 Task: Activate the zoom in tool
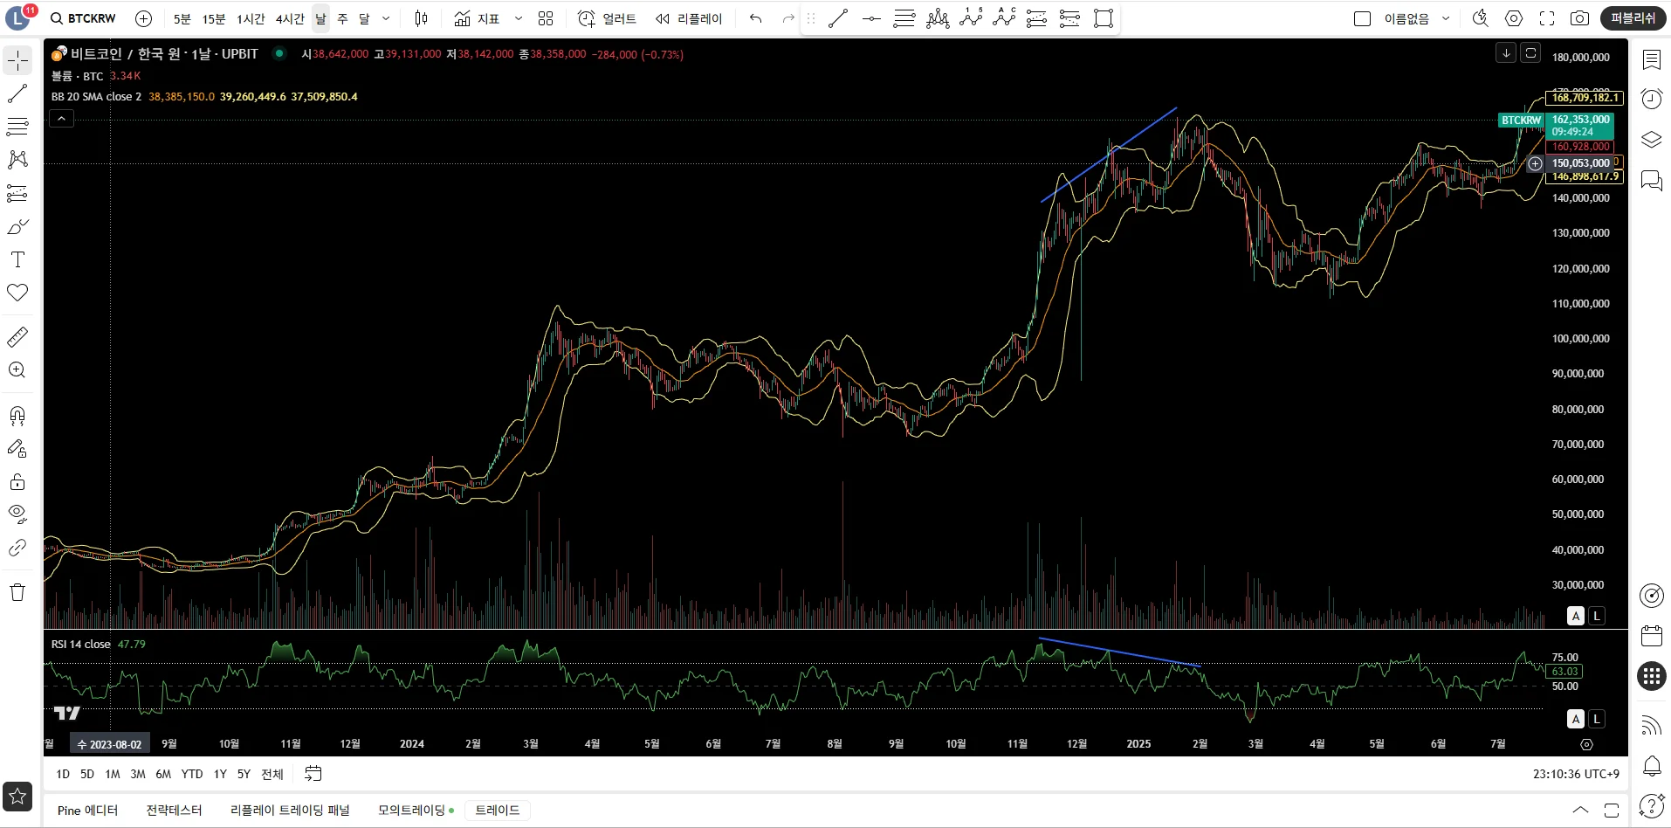[17, 370]
